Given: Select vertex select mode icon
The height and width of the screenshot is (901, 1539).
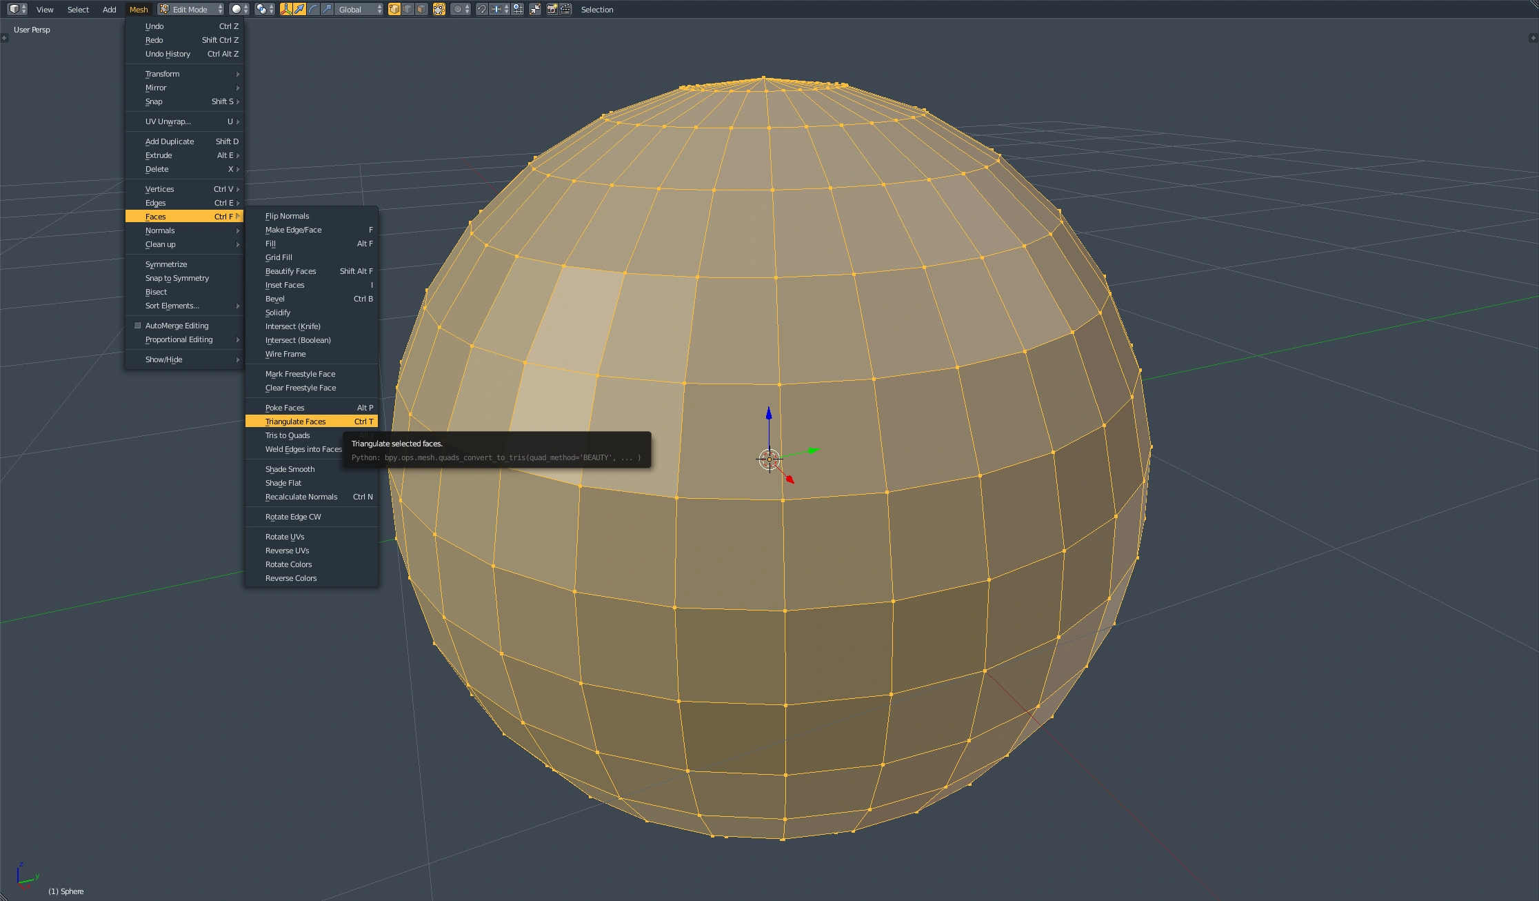Looking at the screenshot, I should (394, 9).
